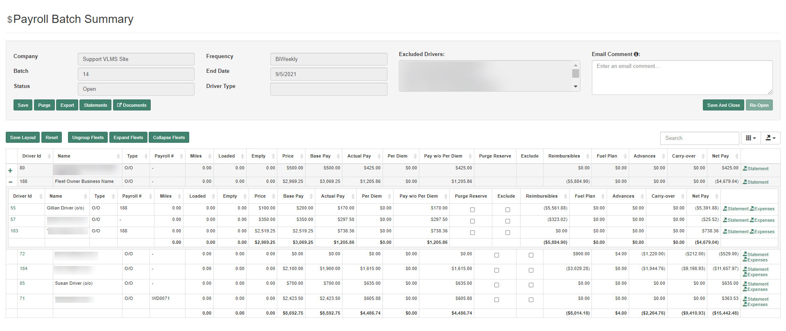The height and width of the screenshot is (331, 786).
Task: Open Expenses link for Gillian Driver
Action: 762,209
